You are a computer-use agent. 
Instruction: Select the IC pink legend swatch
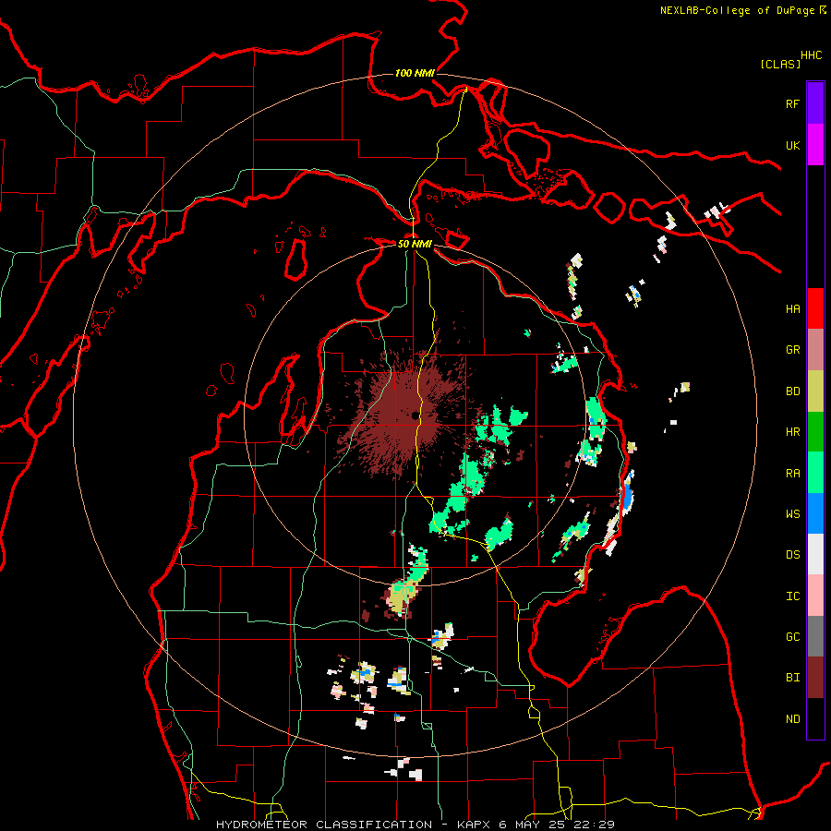coord(815,596)
